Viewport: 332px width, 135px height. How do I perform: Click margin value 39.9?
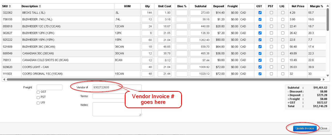(x=311, y=67)
